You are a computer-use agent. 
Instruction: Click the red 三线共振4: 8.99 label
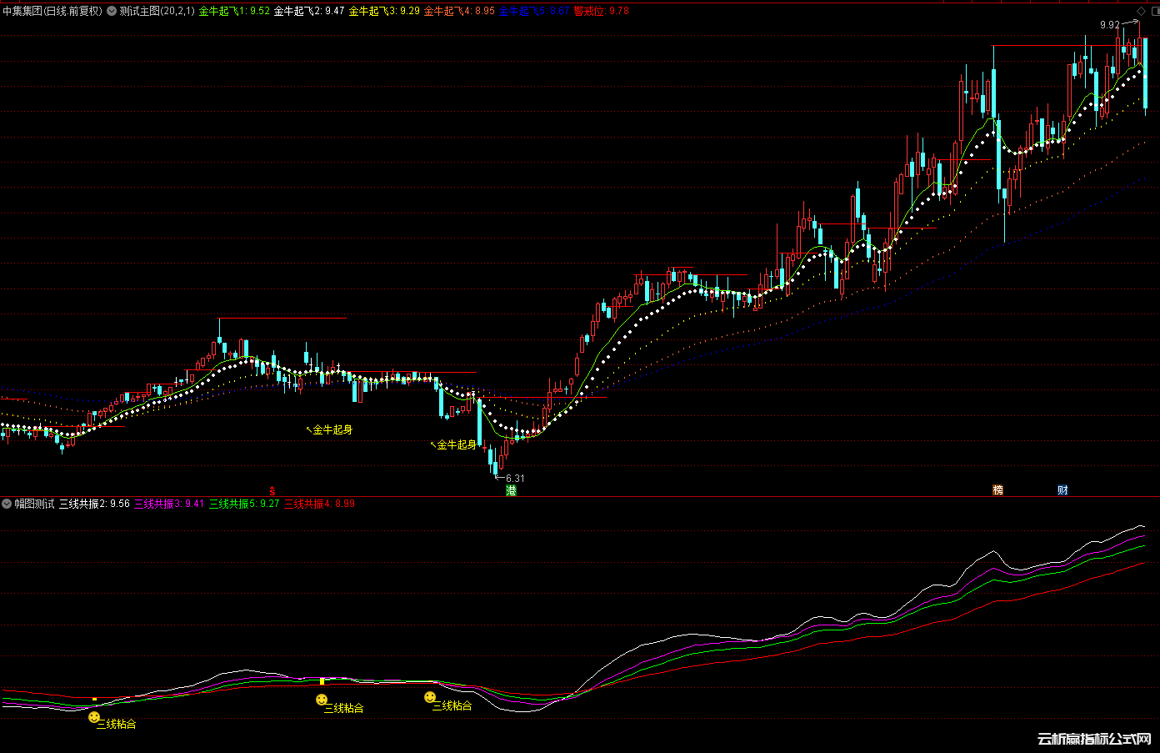tap(319, 504)
